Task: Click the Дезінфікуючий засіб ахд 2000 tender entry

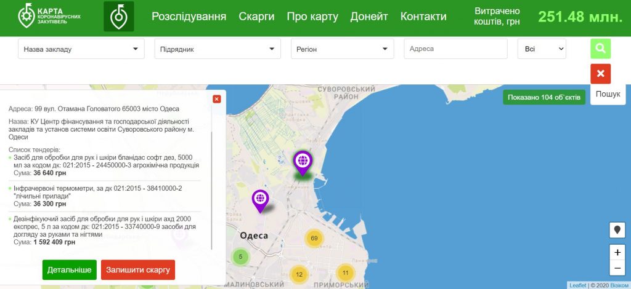Action: pos(105,231)
